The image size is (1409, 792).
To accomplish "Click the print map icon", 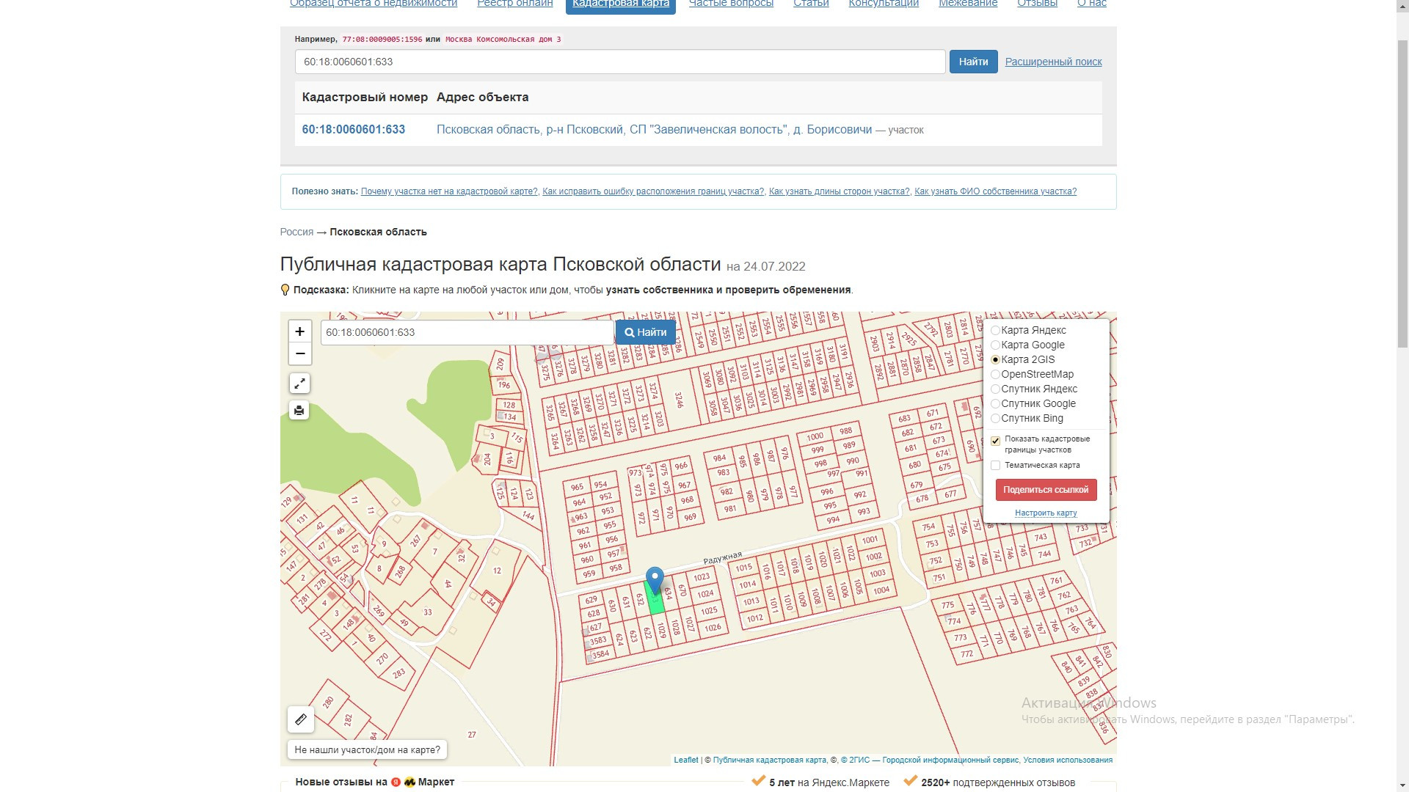I will [x=299, y=411].
